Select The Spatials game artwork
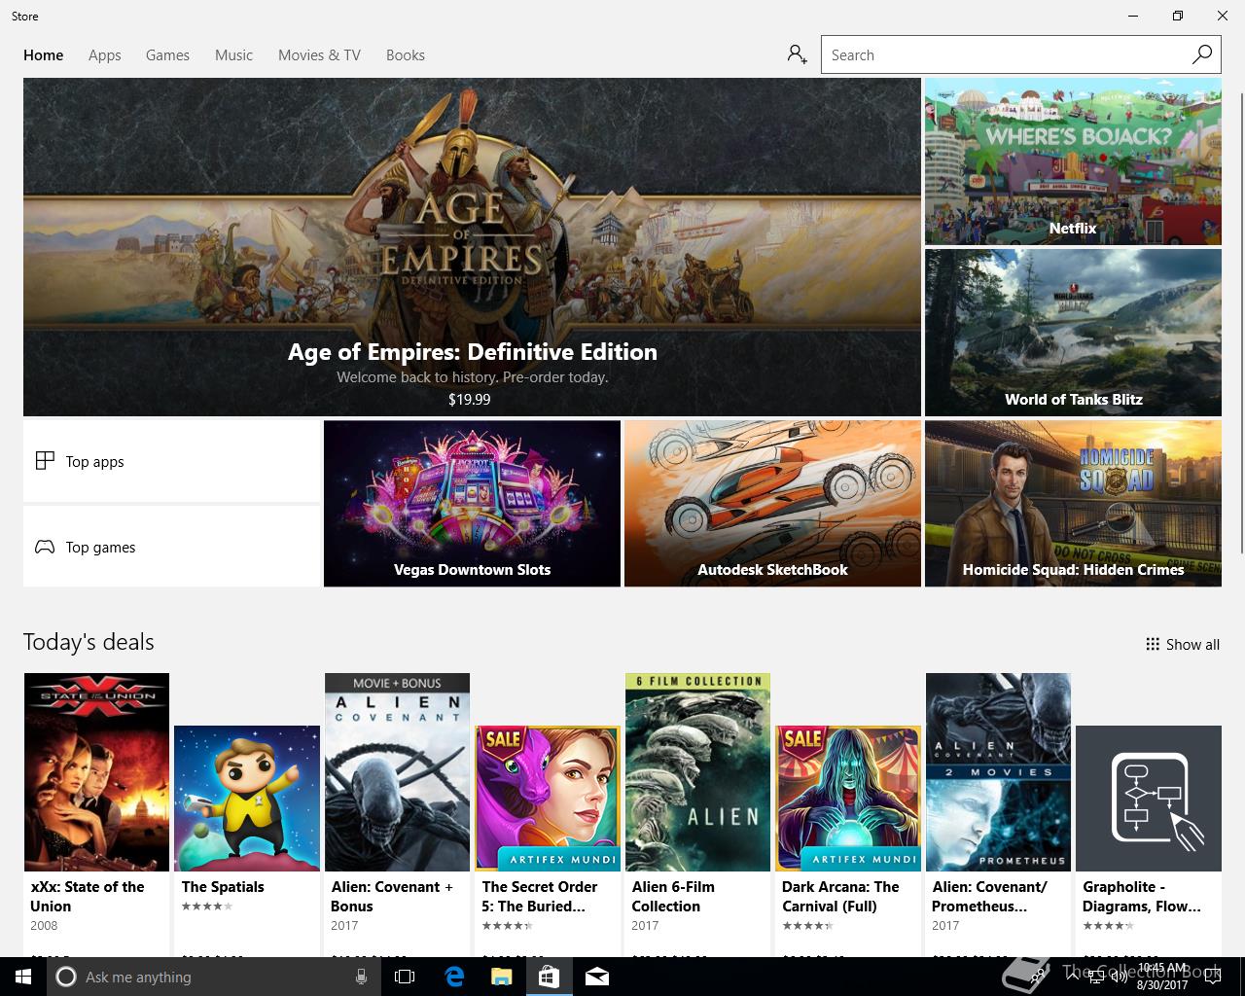Screen dimensions: 1245x996 pyautogui.click(x=247, y=799)
